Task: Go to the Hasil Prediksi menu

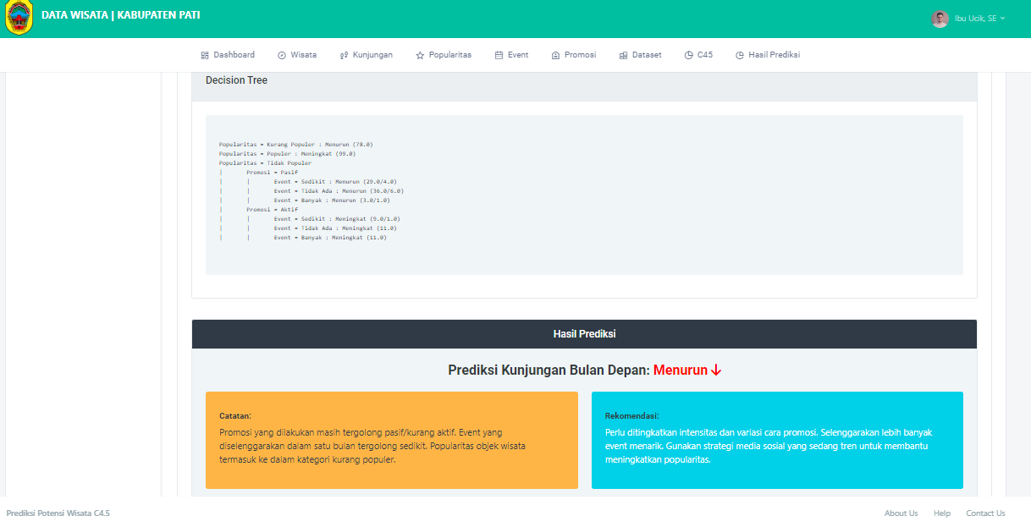Action: [774, 55]
